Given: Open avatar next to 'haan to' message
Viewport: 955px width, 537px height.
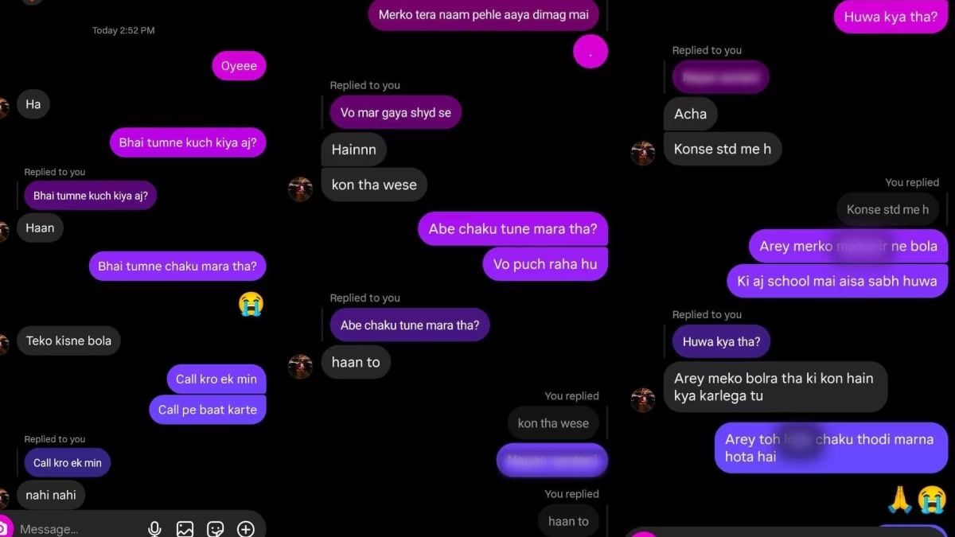Looking at the screenshot, I should [300, 366].
